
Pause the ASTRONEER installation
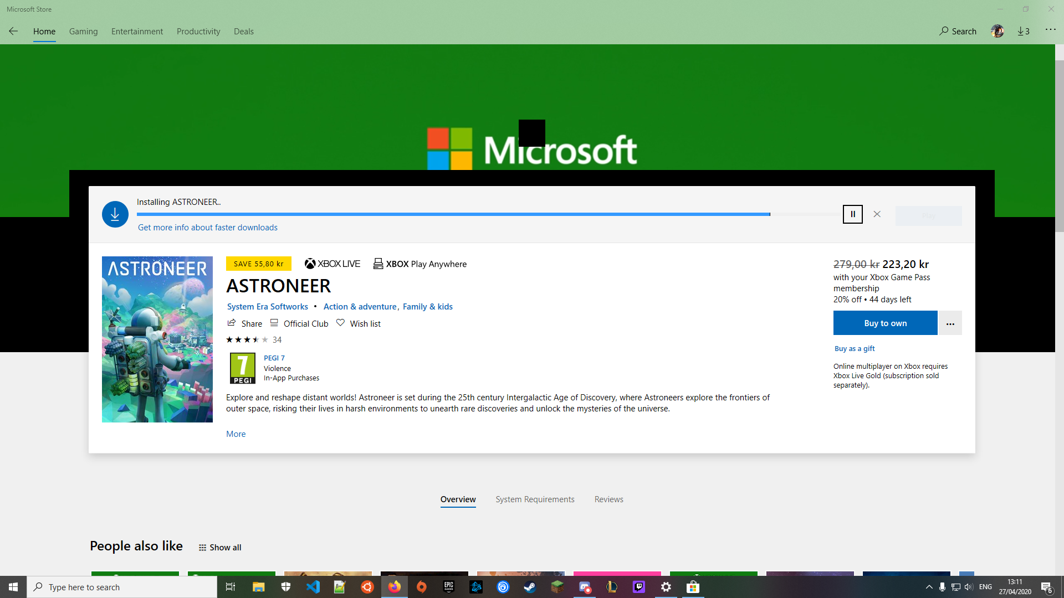(x=853, y=214)
